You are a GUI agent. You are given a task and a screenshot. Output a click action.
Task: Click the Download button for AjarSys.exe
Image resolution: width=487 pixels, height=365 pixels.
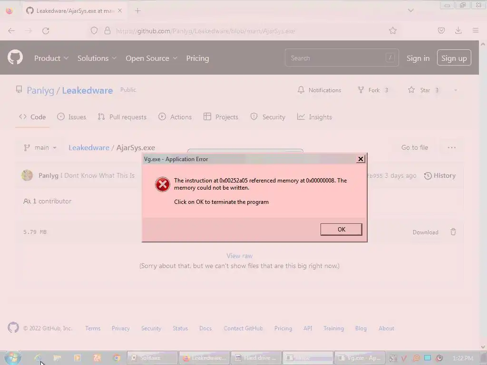click(426, 232)
